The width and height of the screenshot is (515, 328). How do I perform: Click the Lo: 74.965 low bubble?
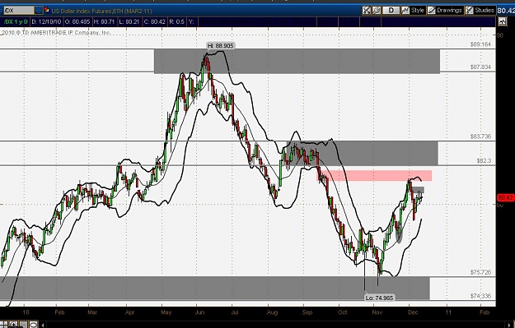pos(379,298)
